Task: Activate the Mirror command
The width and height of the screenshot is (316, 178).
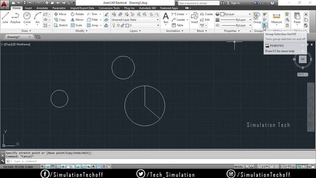Action: [77, 20]
